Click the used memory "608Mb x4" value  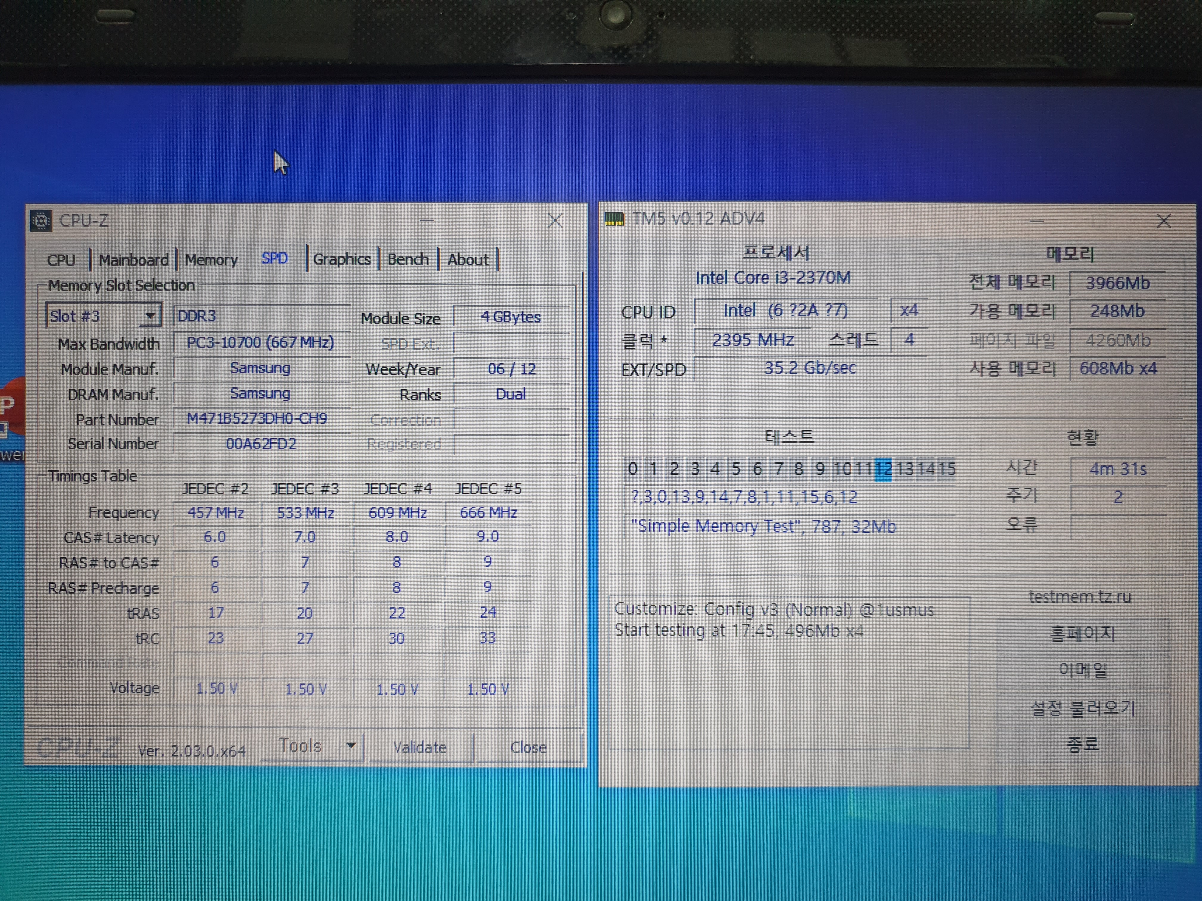coord(1117,368)
